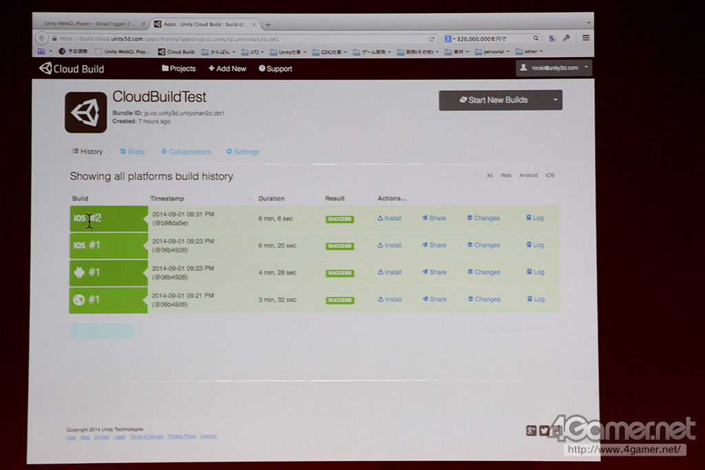The width and height of the screenshot is (705, 470).
Task: Click the Cloud Build logo
Action: click(72, 69)
